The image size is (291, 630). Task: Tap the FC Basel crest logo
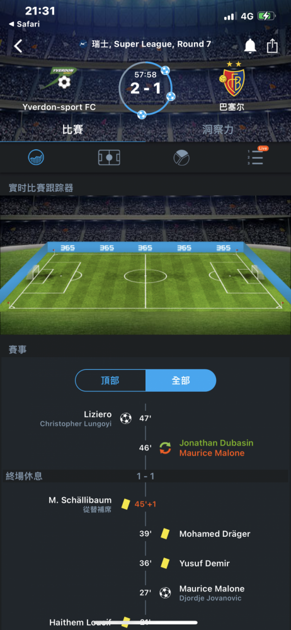[232, 79]
